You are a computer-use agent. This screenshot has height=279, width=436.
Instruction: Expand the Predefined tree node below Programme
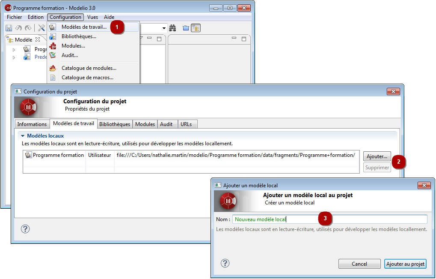tap(14, 57)
